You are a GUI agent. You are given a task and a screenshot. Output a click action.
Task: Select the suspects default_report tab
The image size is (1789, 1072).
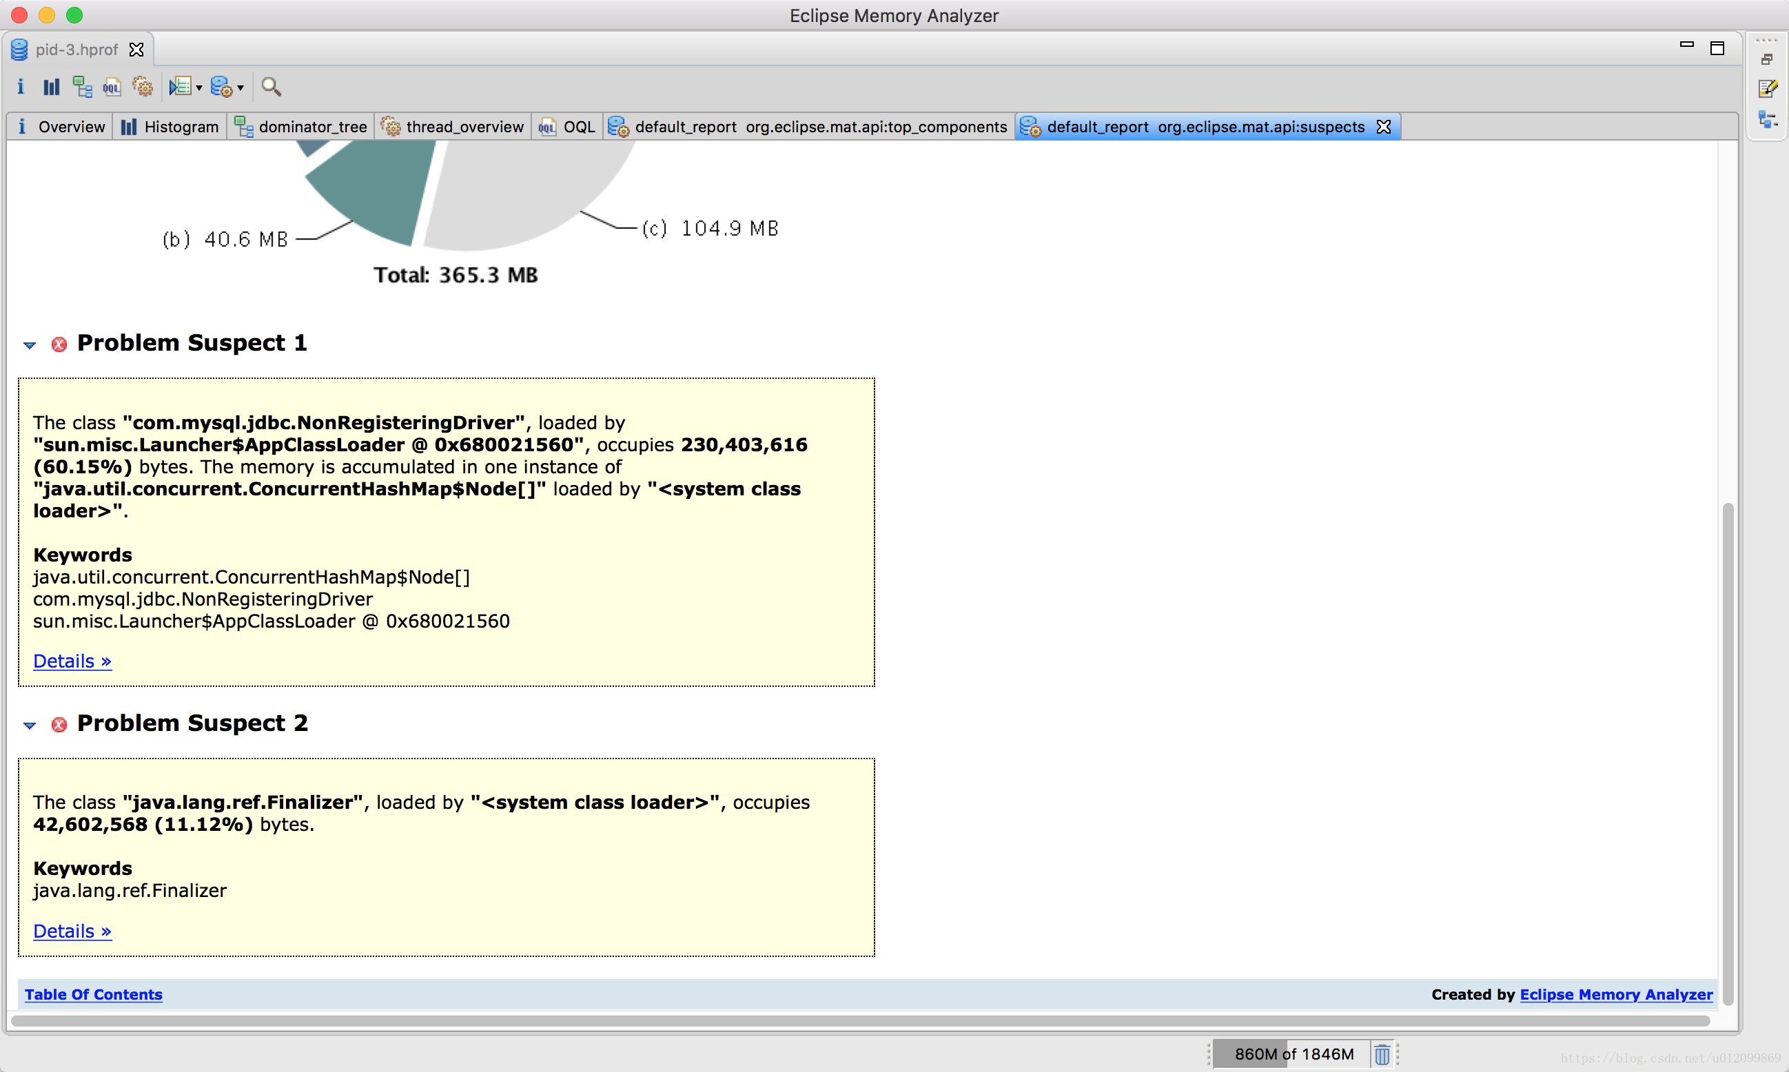click(1206, 127)
